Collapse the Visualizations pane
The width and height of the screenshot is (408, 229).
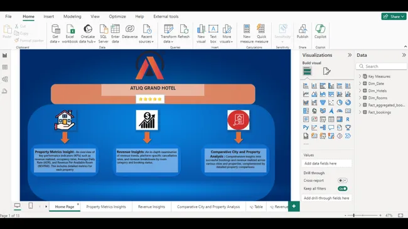tap(350, 55)
